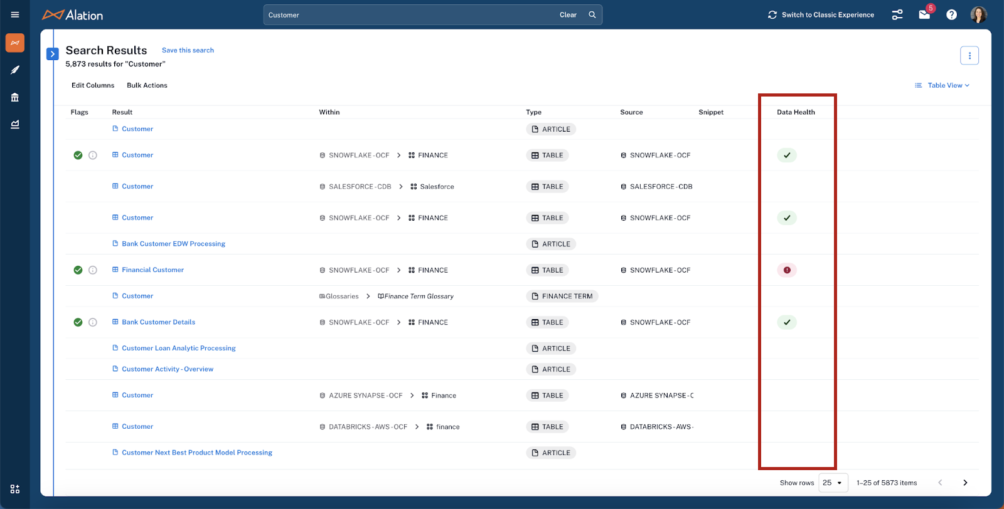Image resolution: width=1004 pixels, height=509 pixels.
Task: Clear the search field
Action: click(x=568, y=15)
